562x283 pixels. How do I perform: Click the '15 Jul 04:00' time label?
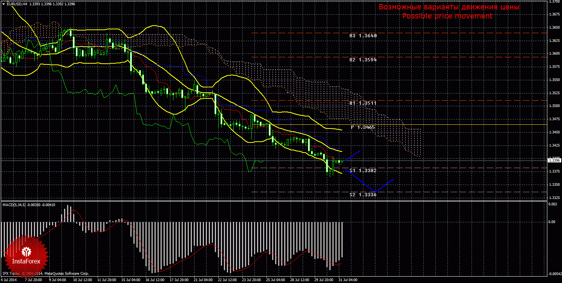pos(131,280)
